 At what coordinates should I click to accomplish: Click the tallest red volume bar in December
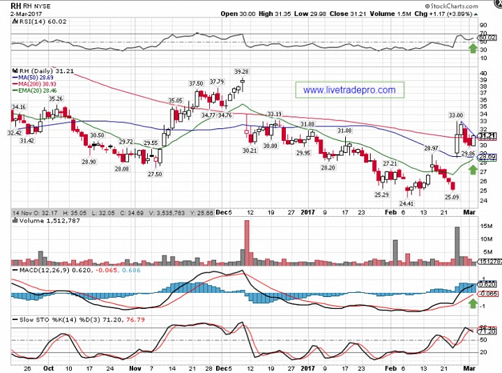tap(247, 243)
